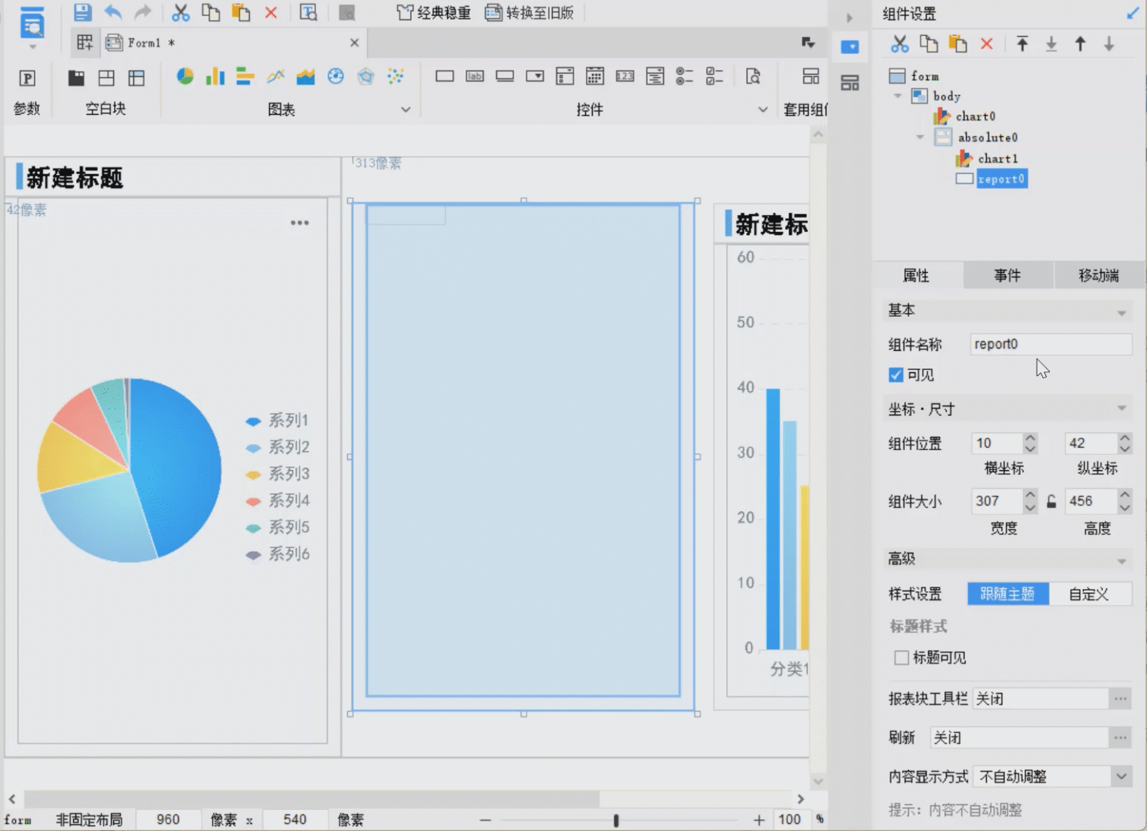This screenshot has width=1147, height=831.
Task: Expand the 控件 controls gallery dropdown
Action: [x=762, y=109]
